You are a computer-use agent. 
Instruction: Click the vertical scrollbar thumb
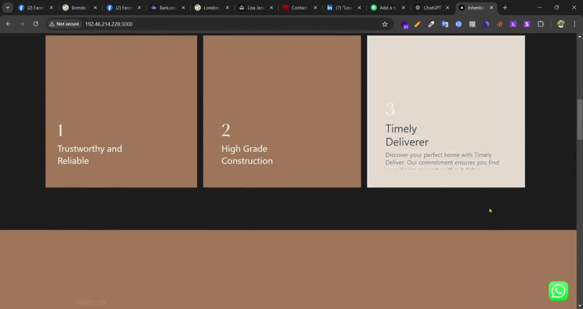[580, 119]
